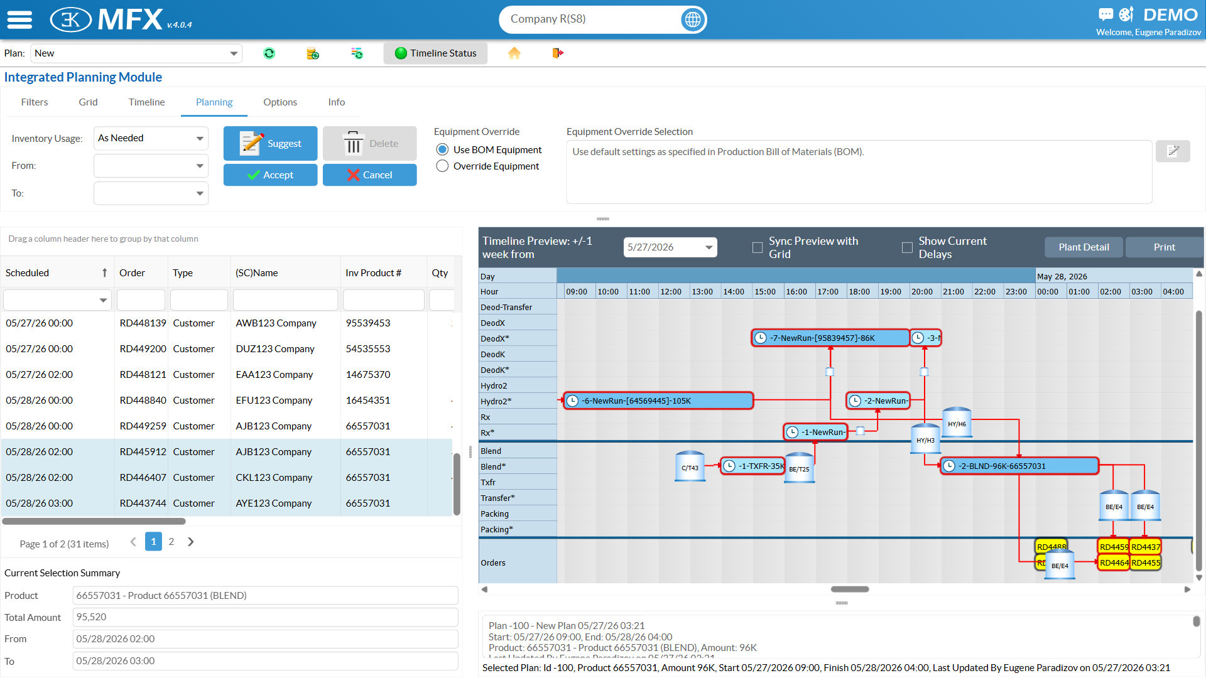Click EFU123 Company cell
1206x678 pixels.
(x=274, y=400)
